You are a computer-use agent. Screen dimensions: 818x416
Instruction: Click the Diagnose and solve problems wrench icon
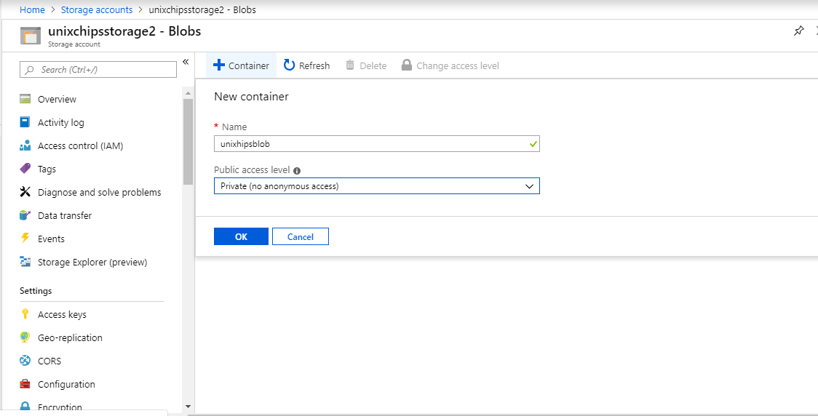(25, 192)
